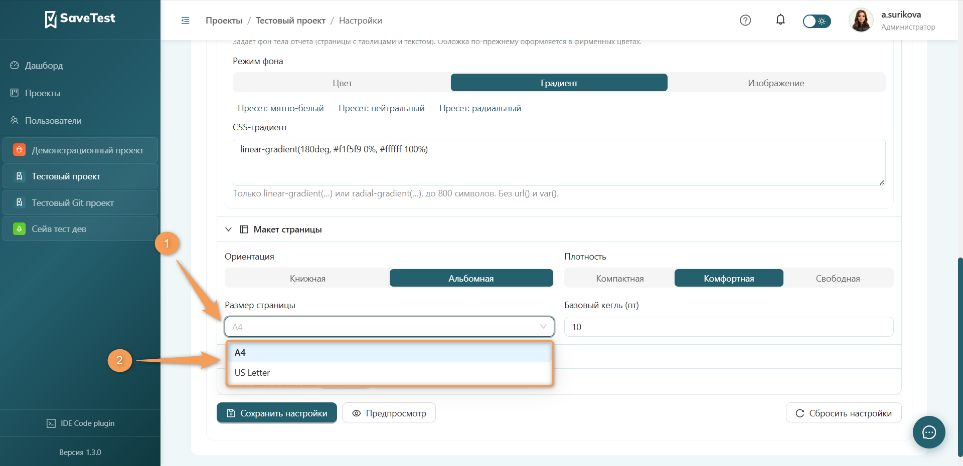Collapse the Макет страницы section
The image size is (963, 466).
click(x=229, y=229)
